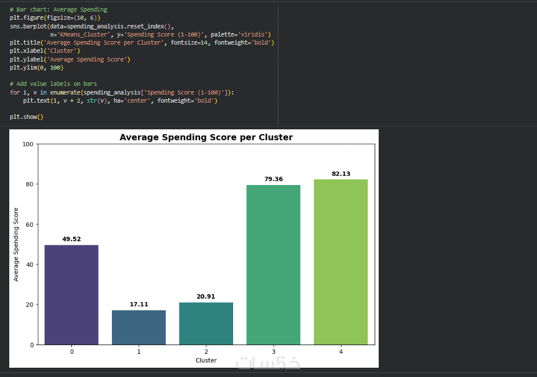Click the 17.11 value label
Screen dimensions: 537x377
pyautogui.click(x=139, y=304)
